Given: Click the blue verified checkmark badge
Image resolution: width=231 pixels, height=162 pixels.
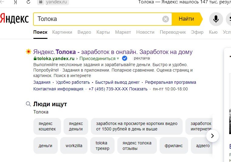Looking at the screenshot, I should [x=125, y=58].
